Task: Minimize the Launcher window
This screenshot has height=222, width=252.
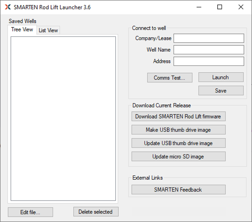Action: click(199, 7)
